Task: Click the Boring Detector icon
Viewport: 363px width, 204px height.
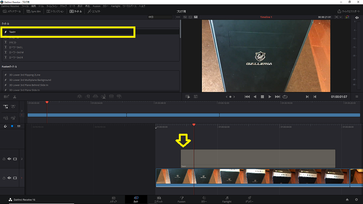Action: coord(6,97)
